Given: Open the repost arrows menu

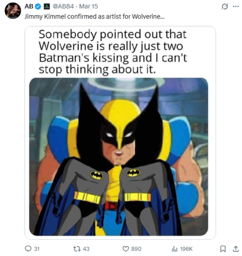Looking at the screenshot, I should click(x=76, y=249).
